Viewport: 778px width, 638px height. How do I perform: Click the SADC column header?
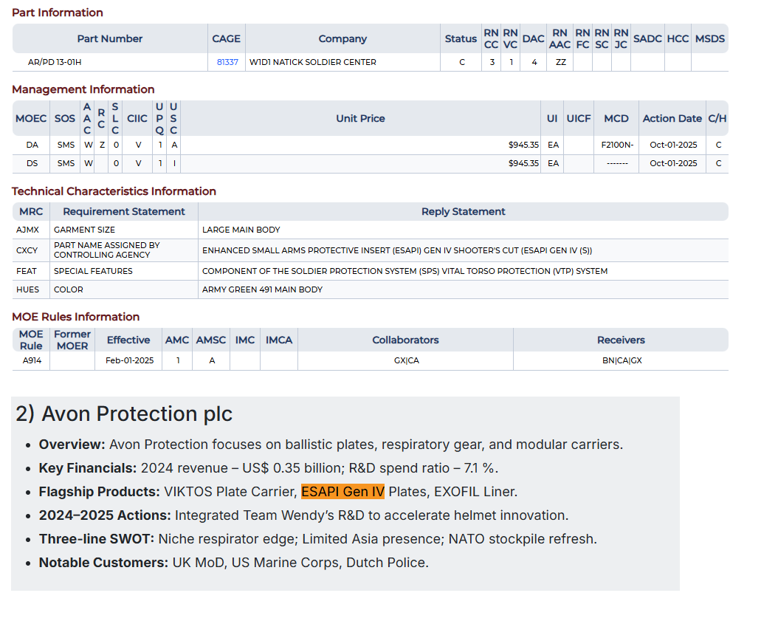[x=647, y=38]
